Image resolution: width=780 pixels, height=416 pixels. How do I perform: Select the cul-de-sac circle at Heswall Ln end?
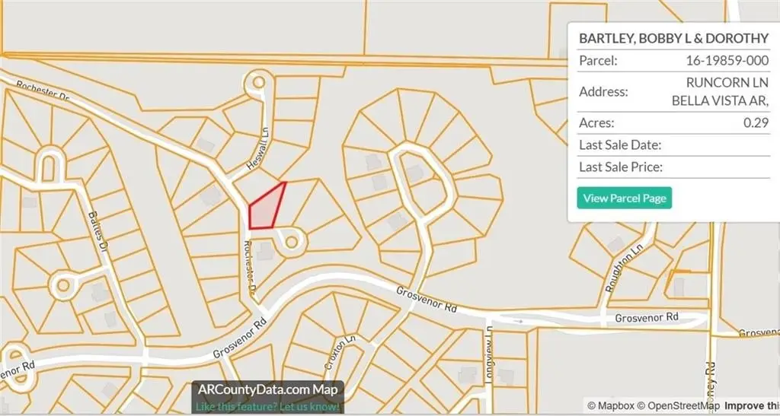(x=259, y=82)
